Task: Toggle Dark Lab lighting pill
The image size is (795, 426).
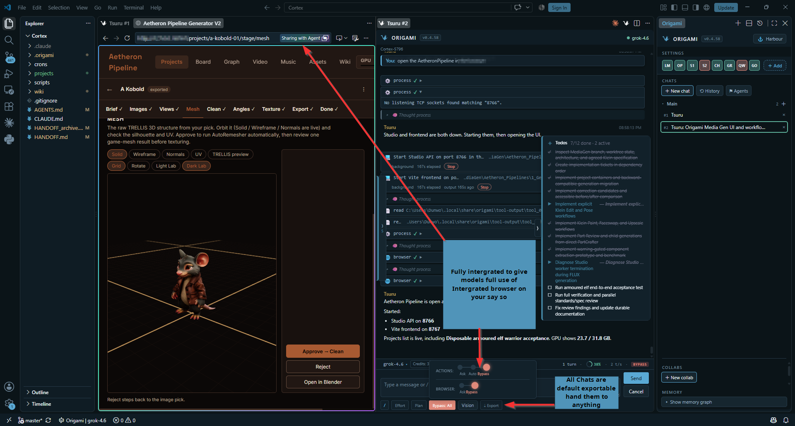Action: (196, 166)
